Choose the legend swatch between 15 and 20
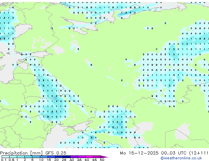Screen dimensions: 209x161 pos(51,157)
